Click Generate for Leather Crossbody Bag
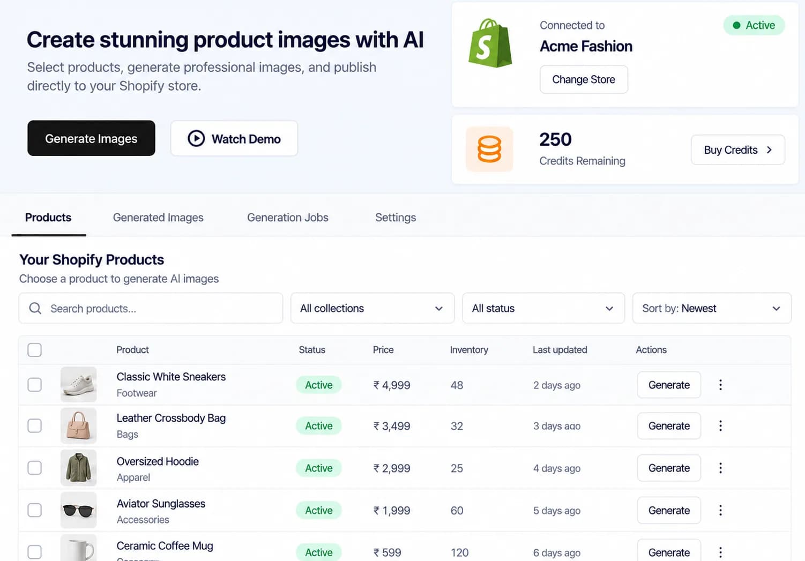Screen dimensions: 805x561 [x=669, y=425]
